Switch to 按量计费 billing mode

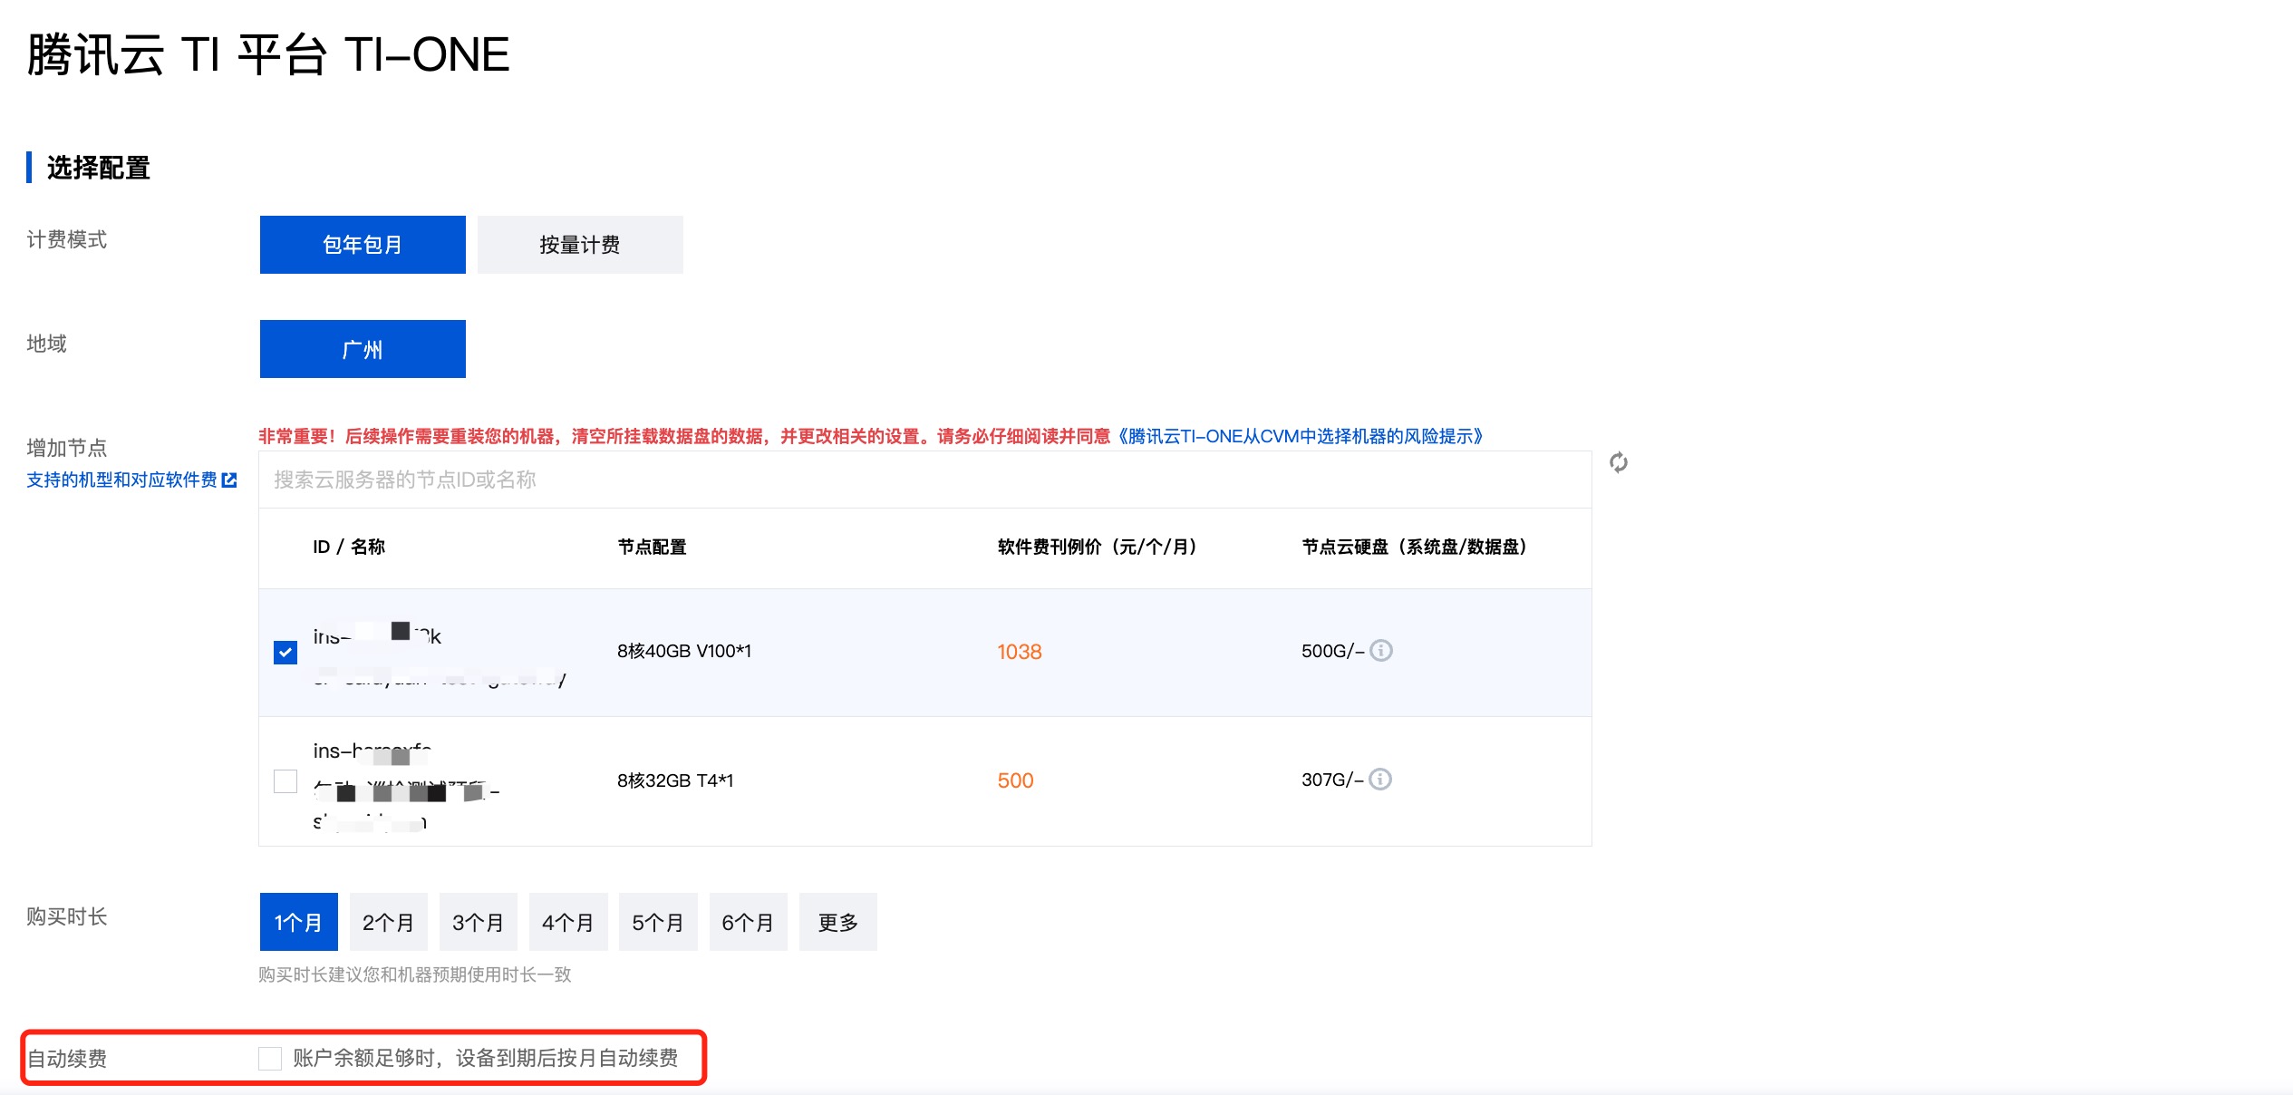coord(580,245)
